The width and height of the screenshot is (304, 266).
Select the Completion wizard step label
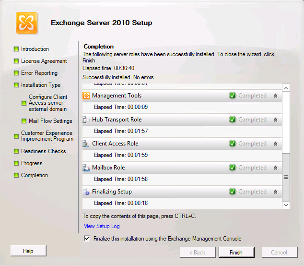coord(35,175)
